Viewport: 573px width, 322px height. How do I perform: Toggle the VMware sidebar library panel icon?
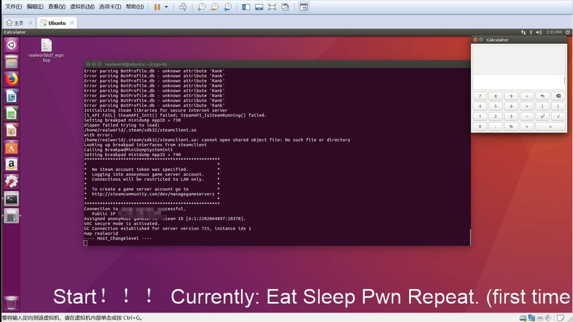click(246, 7)
